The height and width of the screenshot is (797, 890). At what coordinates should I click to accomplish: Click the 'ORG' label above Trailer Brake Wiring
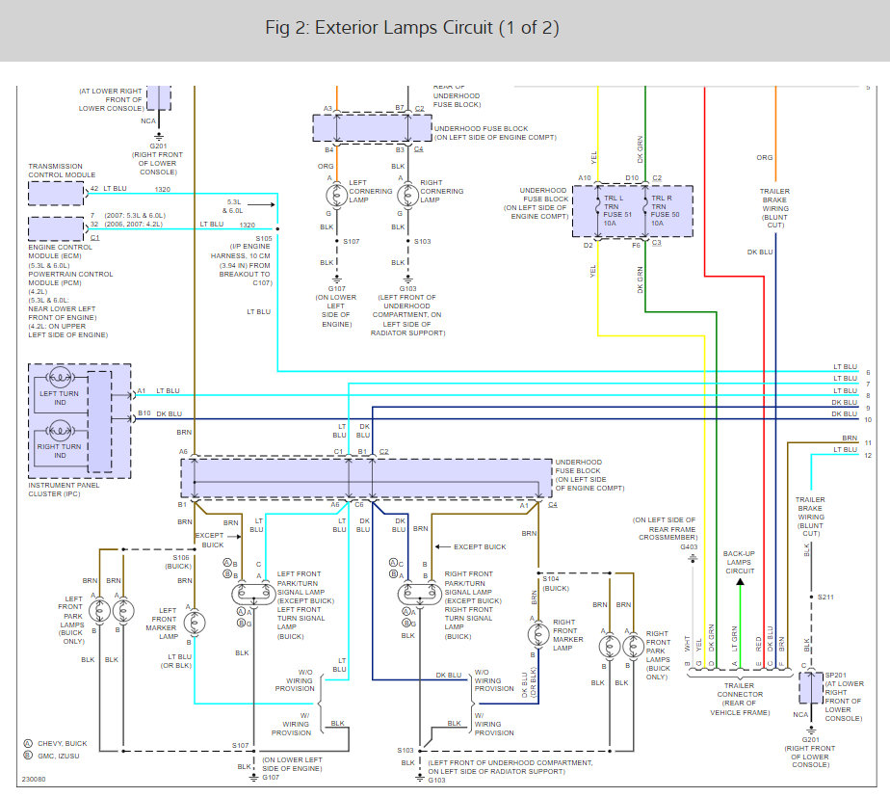tap(765, 158)
